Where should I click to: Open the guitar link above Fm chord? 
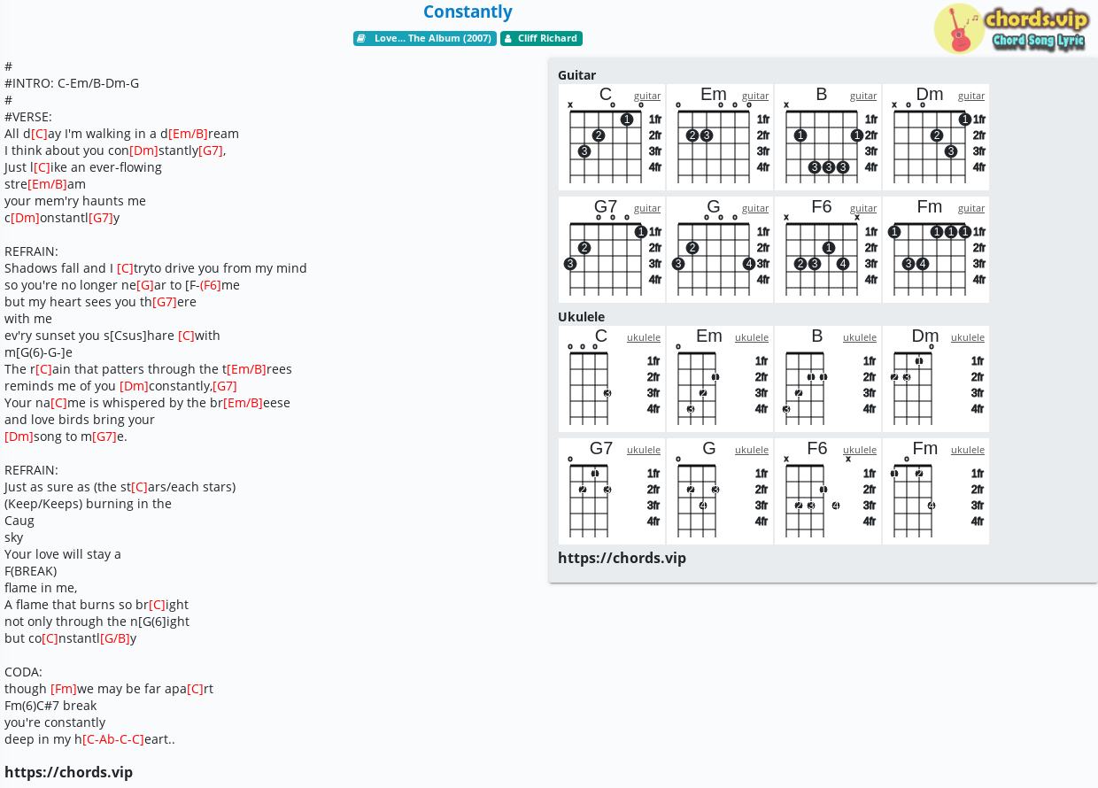click(x=971, y=208)
